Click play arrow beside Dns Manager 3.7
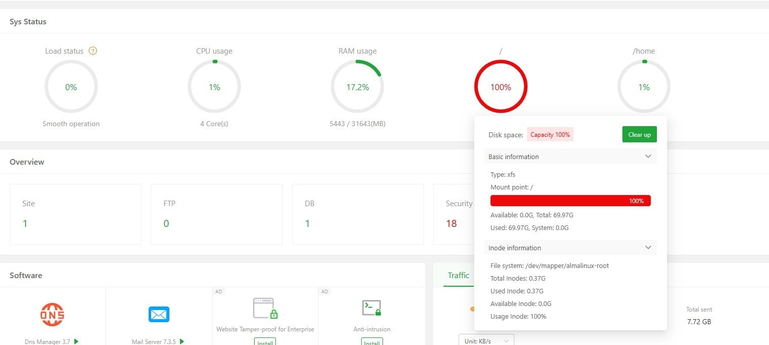This screenshot has width=769, height=345. (76, 341)
